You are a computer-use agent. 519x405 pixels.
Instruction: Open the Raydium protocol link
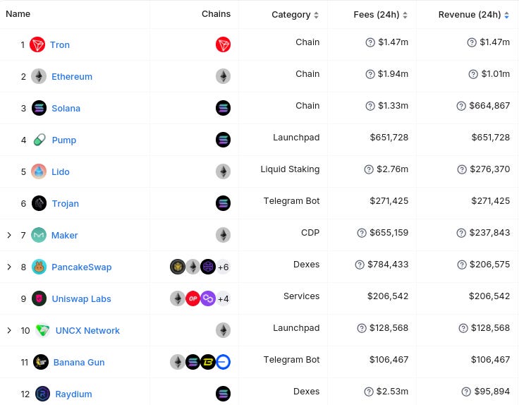[73, 394]
